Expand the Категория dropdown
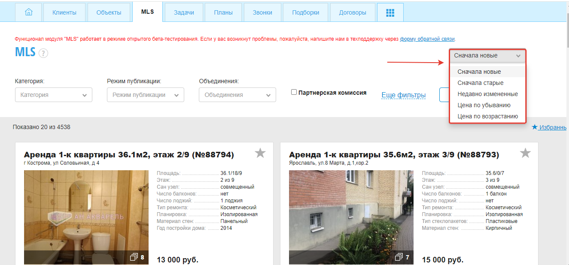569x265 pixels. tap(54, 95)
